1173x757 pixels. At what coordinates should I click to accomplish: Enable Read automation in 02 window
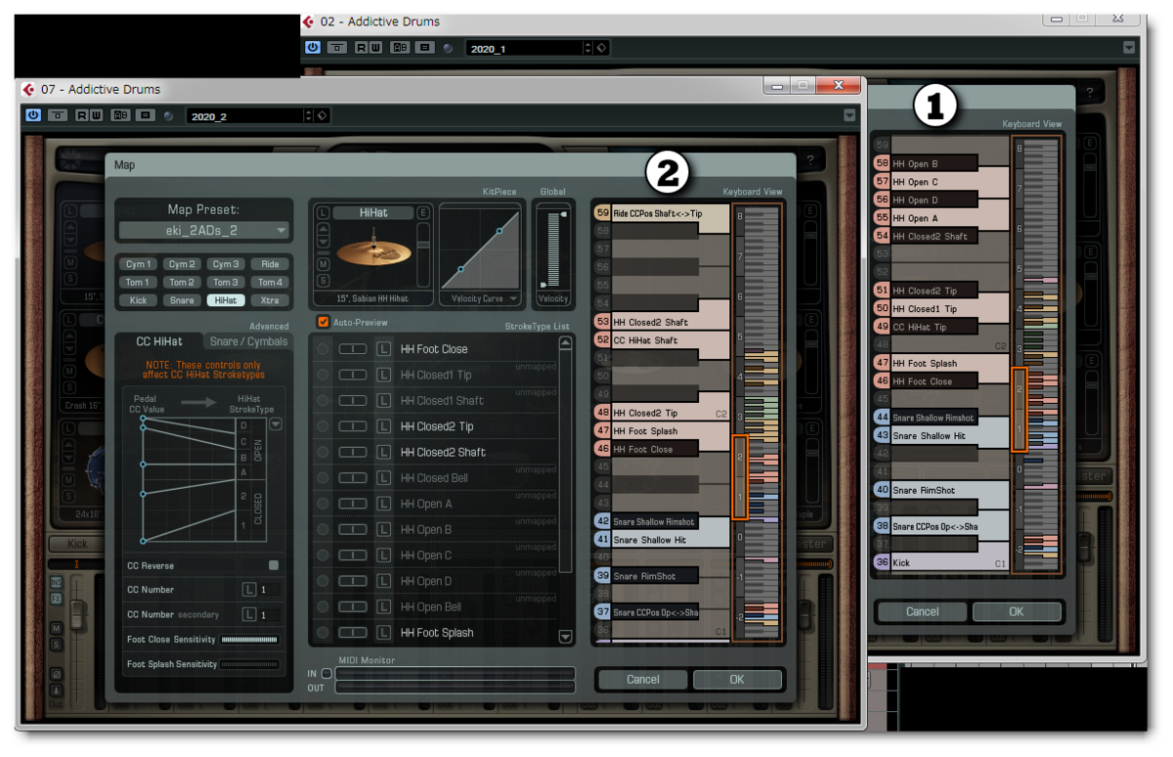click(361, 47)
